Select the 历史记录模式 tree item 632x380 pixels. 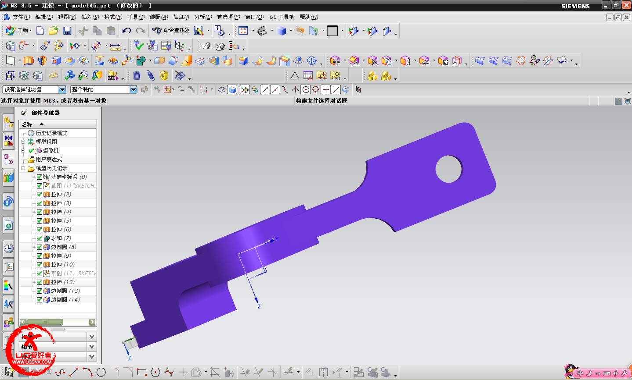[x=51, y=133]
